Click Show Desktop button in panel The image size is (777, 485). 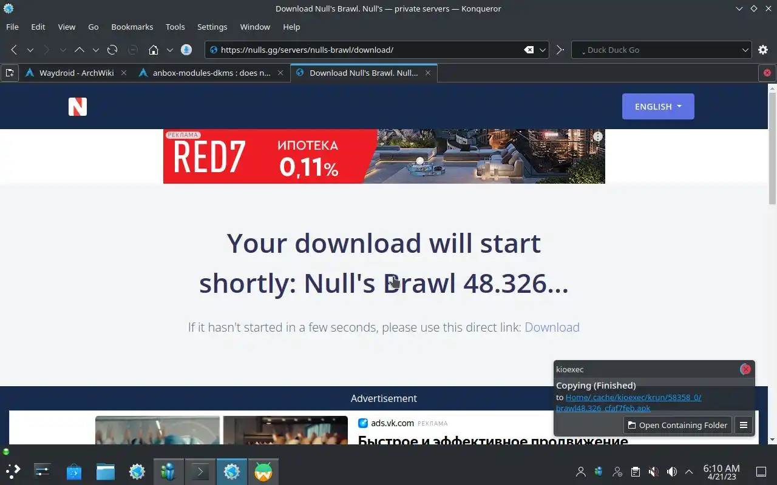761,472
